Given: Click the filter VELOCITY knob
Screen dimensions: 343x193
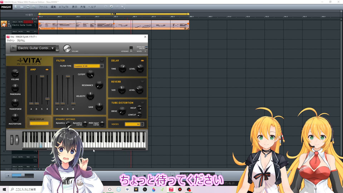Looking at the screenshot, I should click(90, 96).
